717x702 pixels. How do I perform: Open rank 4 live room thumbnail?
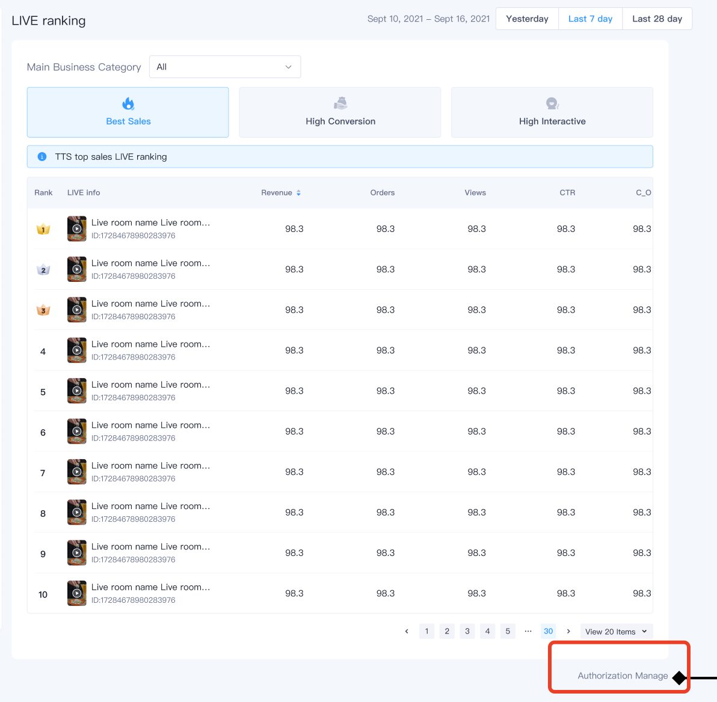pos(77,350)
